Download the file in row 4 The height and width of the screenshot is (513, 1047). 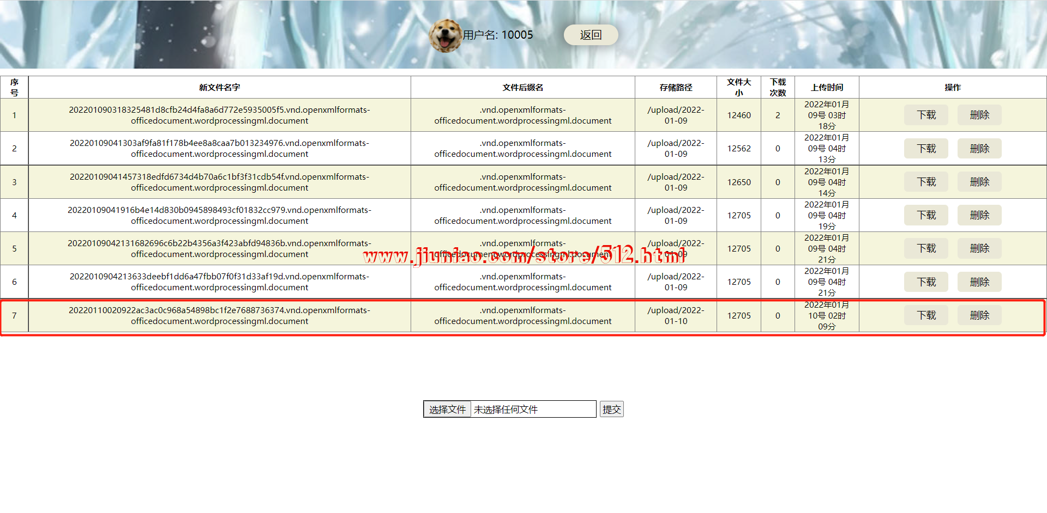925,215
